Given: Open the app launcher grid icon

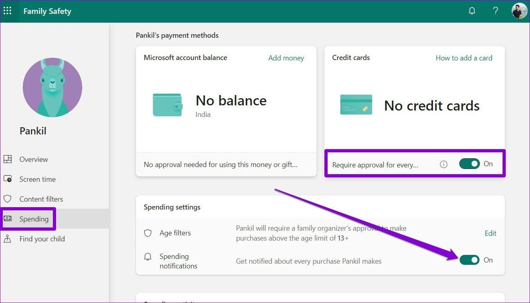Looking at the screenshot, I should tap(8, 11).
